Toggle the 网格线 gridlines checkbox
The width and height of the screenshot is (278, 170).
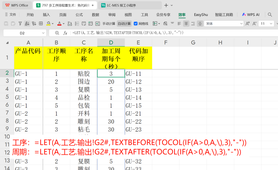point(136,24)
